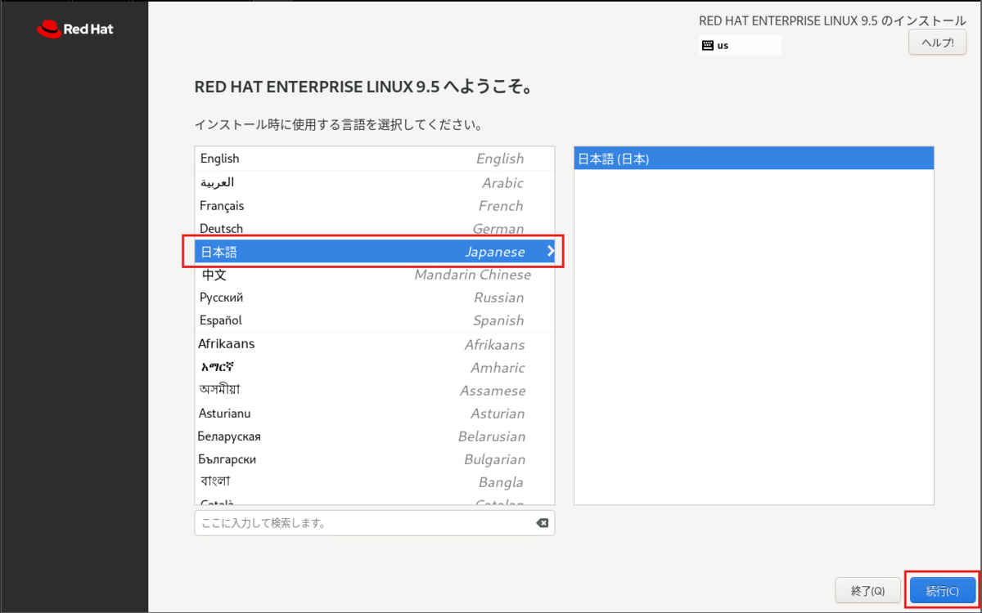Viewport: 982px width, 613px height.
Task: Choose Español (Spanish) language
Action: pyautogui.click(x=375, y=320)
